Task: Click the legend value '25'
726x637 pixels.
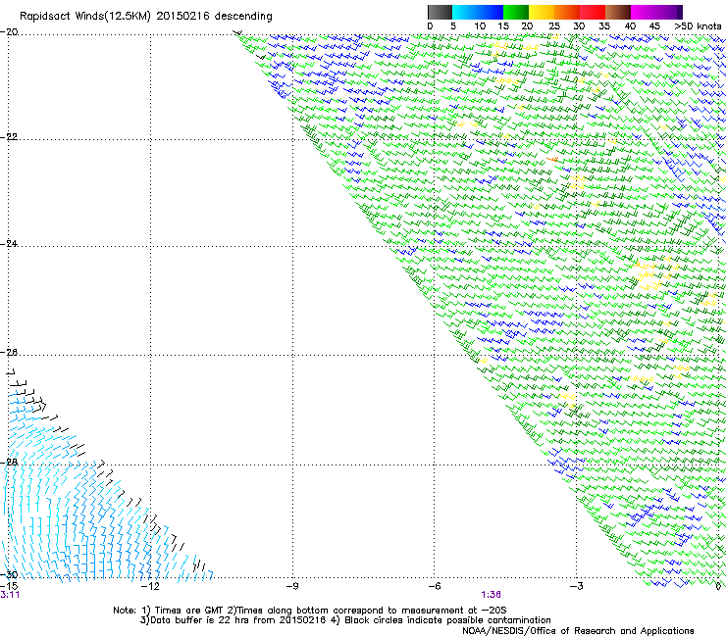Action: (x=554, y=26)
